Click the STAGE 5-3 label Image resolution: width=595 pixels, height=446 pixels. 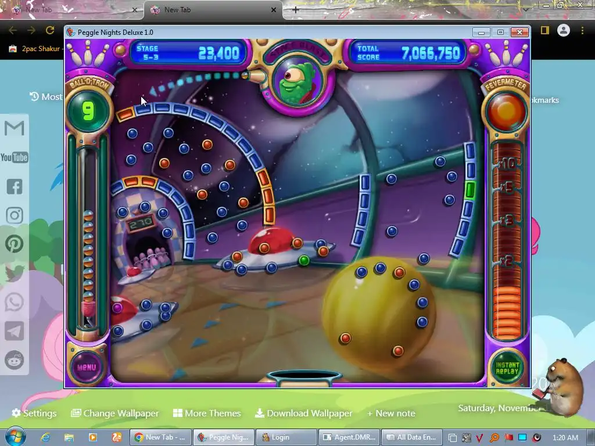click(148, 53)
